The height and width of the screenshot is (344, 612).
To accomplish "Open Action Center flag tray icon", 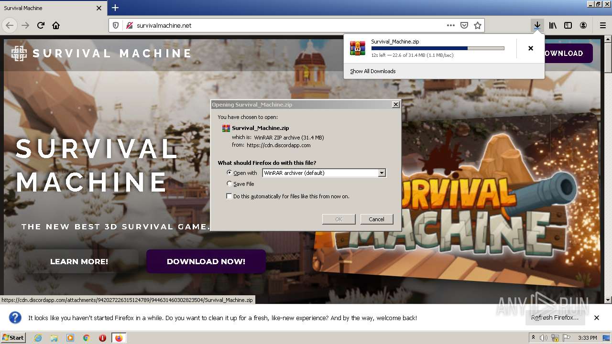I will point(567,338).
